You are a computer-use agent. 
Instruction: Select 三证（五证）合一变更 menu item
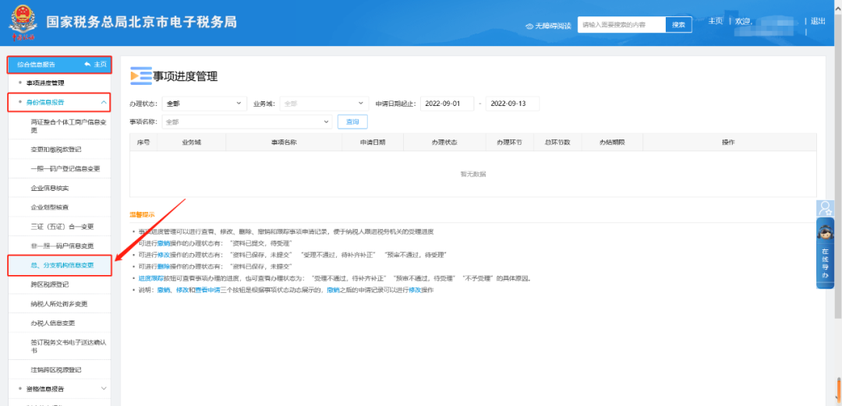tap(62, 226)
